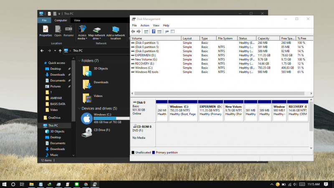Image resolution: width=334 pixels, height=188 pixels.
Task: Click the Connect/Refresh disk toolbar icon
Action: coord(167,32)
